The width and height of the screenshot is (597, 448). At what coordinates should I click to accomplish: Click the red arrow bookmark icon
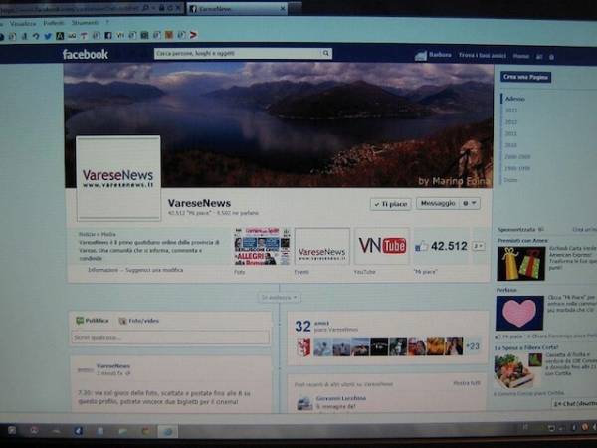click(x=193, y=35)
